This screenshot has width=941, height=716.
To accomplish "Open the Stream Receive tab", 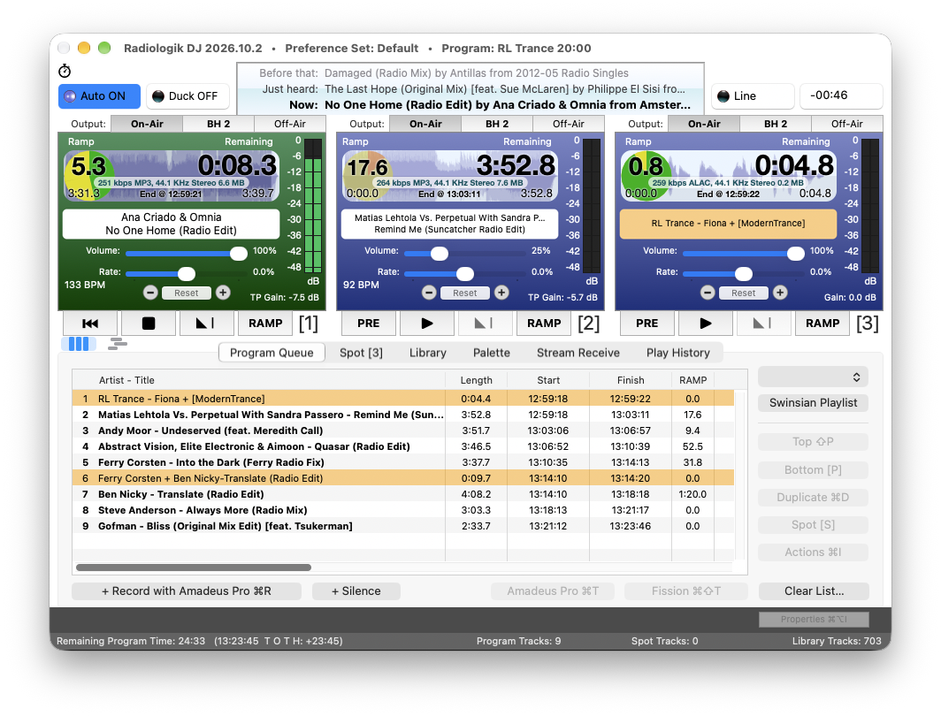I will point(578,353).
